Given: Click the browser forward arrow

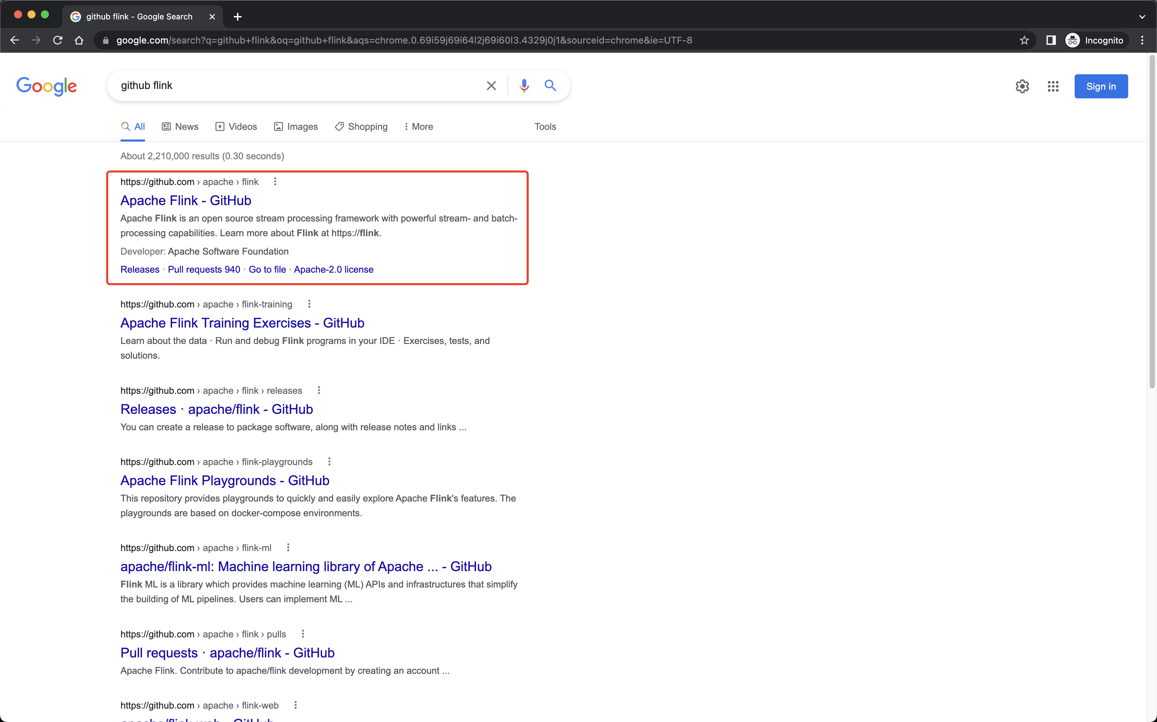Looking at the screenshot, I should pos(36,40).
